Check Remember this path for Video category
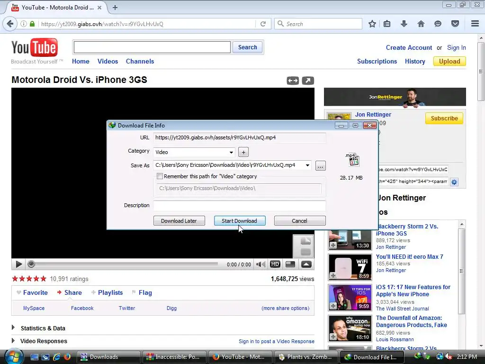485x364 pixels. pyautogui.click(x=160, y=176)
